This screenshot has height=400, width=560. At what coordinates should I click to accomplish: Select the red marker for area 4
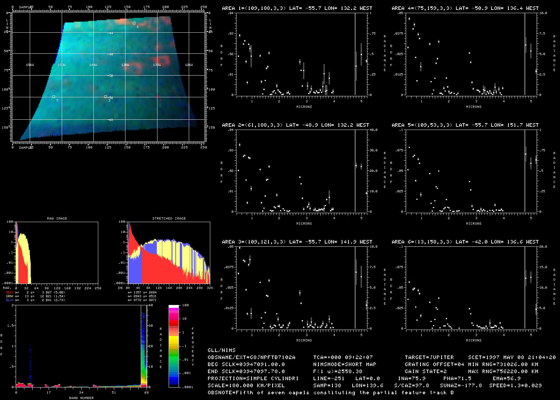135,70
